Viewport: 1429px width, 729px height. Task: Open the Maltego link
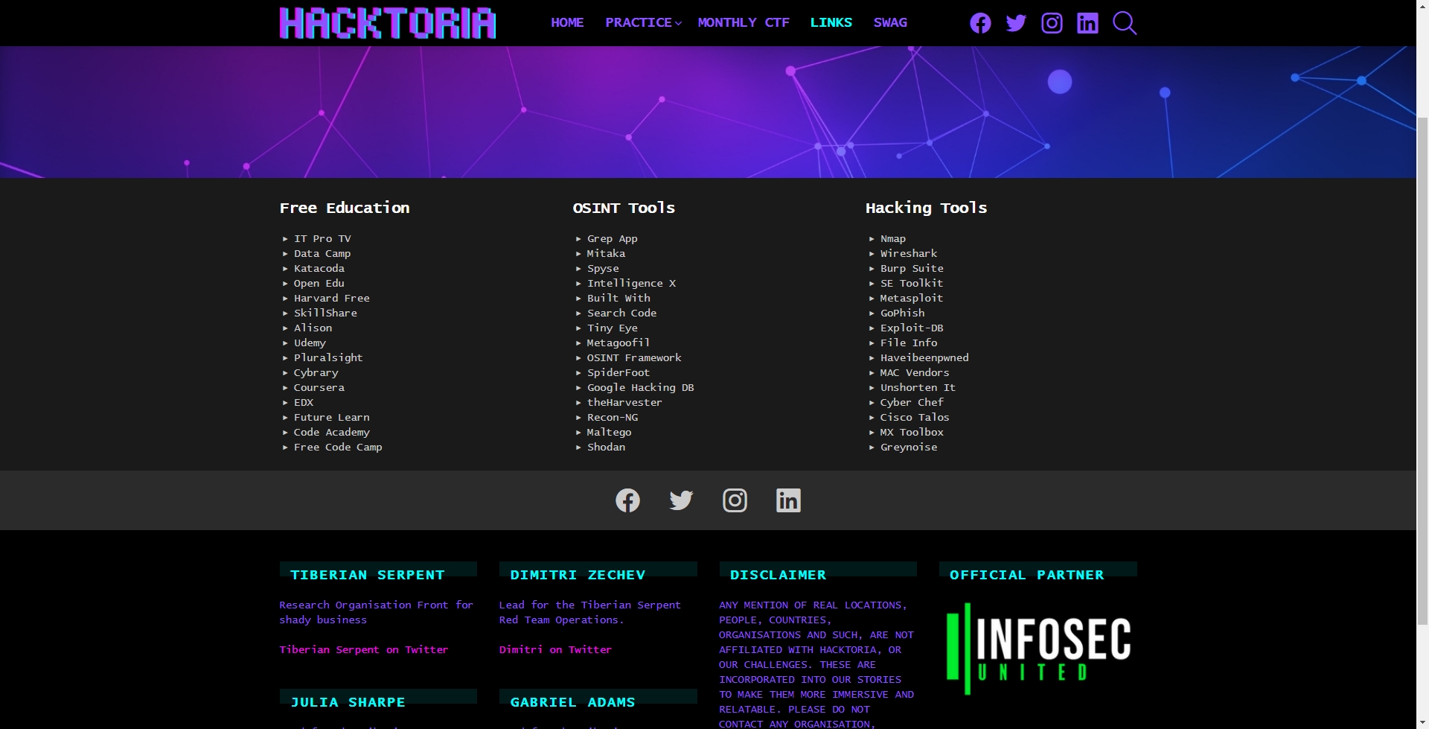pyautogui.click(x=609, y=432)
